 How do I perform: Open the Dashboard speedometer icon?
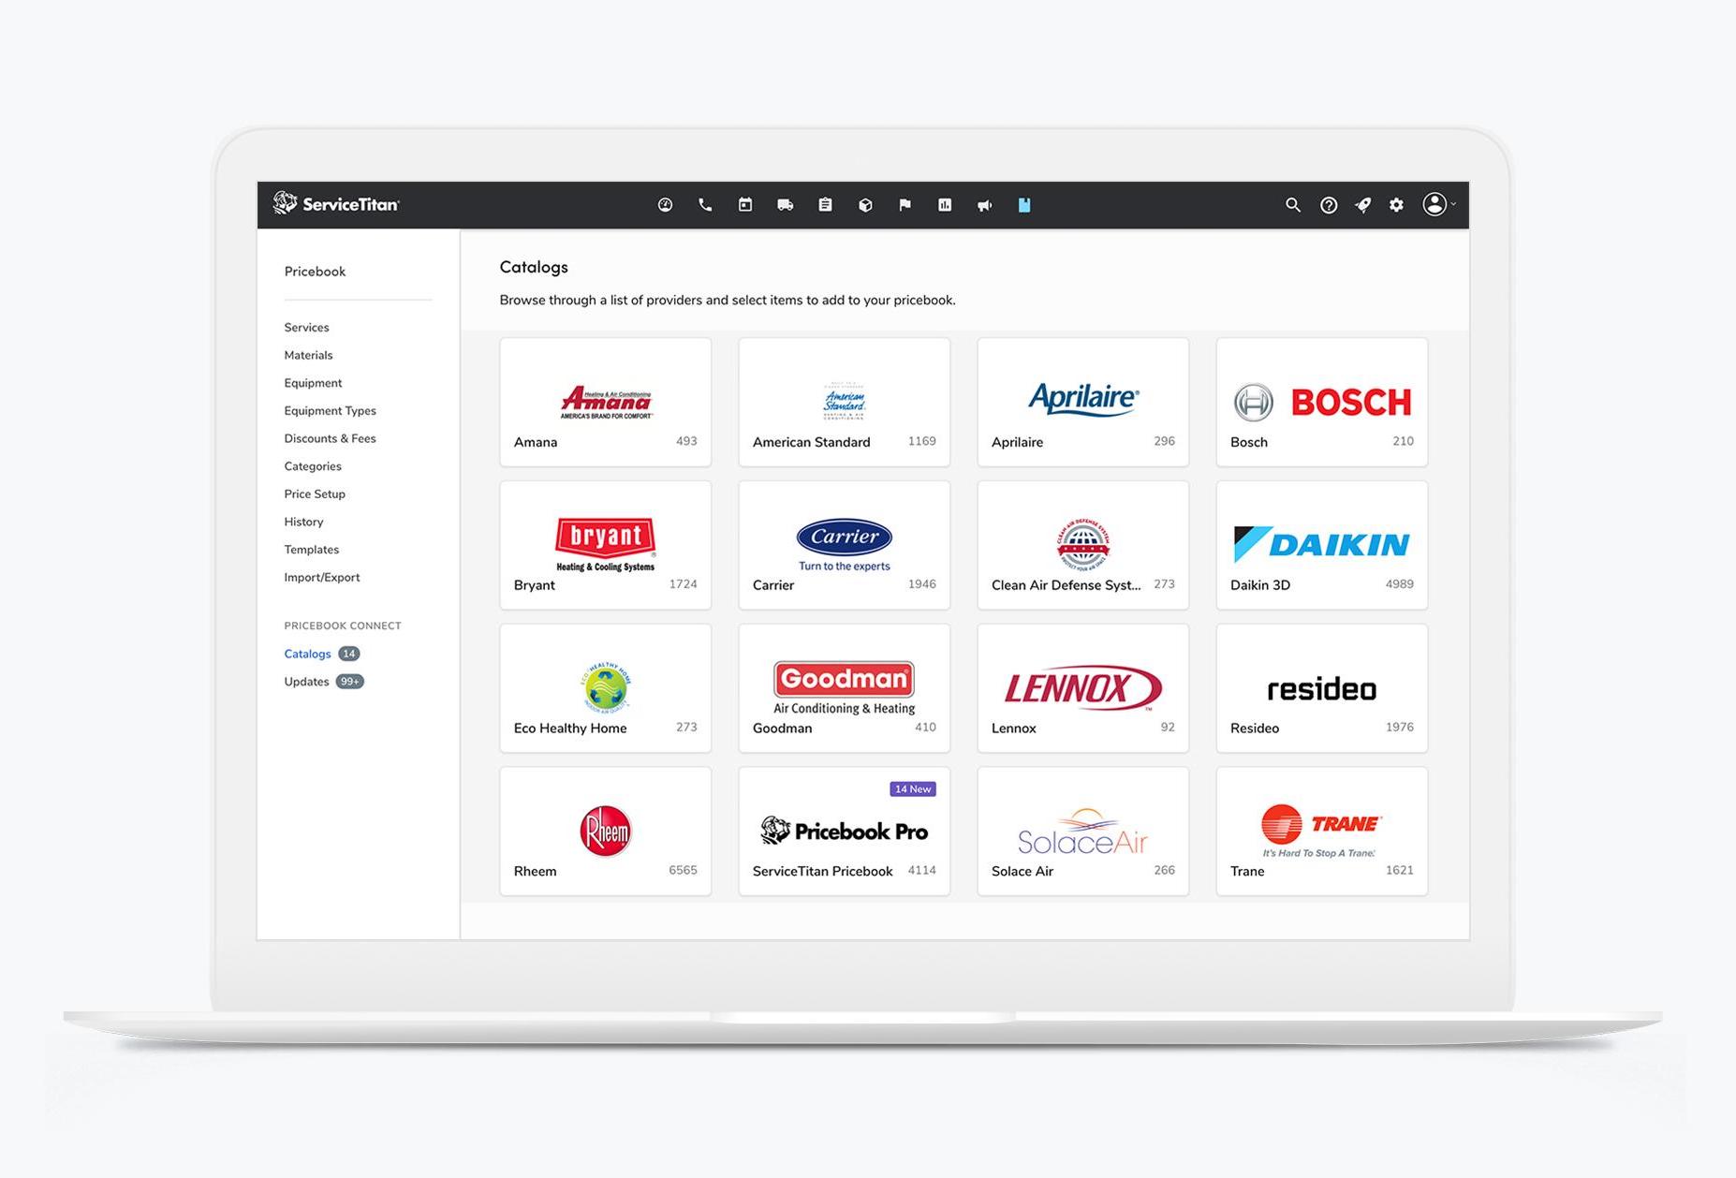[665, 204]
